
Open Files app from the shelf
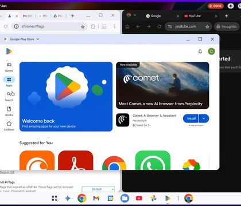pyautogui.click(x=125, y=199)
